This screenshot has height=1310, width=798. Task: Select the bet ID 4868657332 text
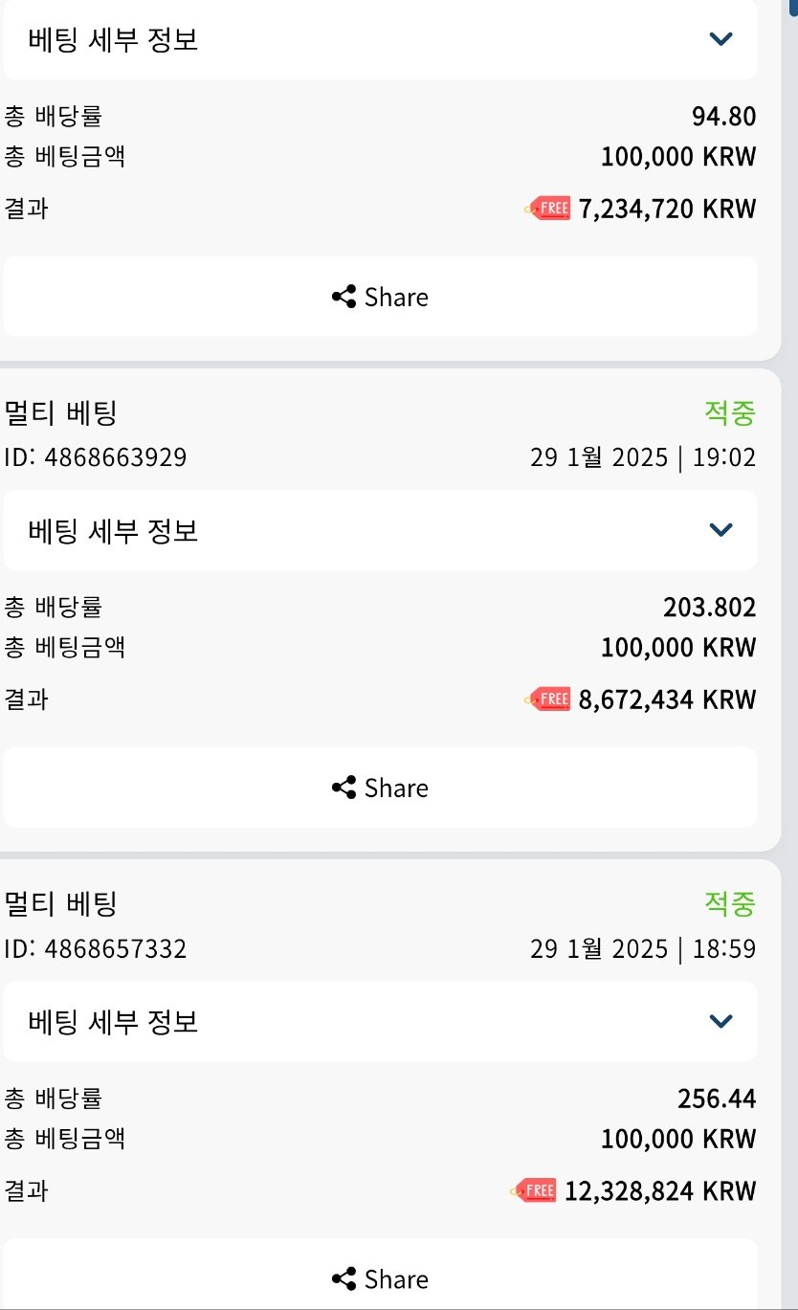(96, 949)
